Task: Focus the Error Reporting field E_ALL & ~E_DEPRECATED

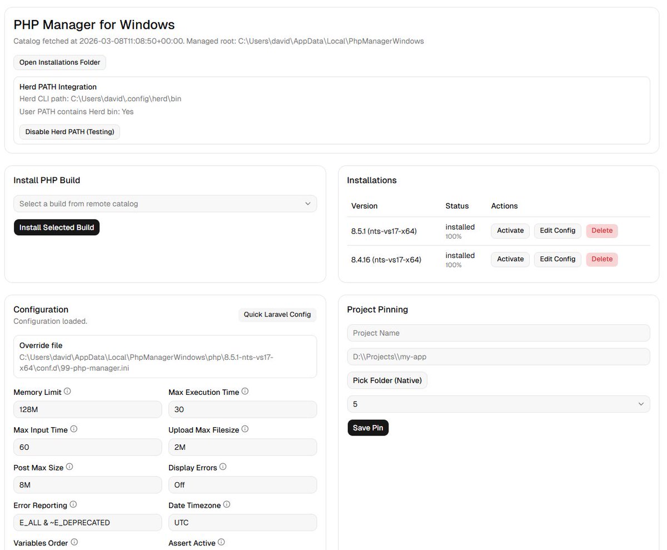Action: 87,523
